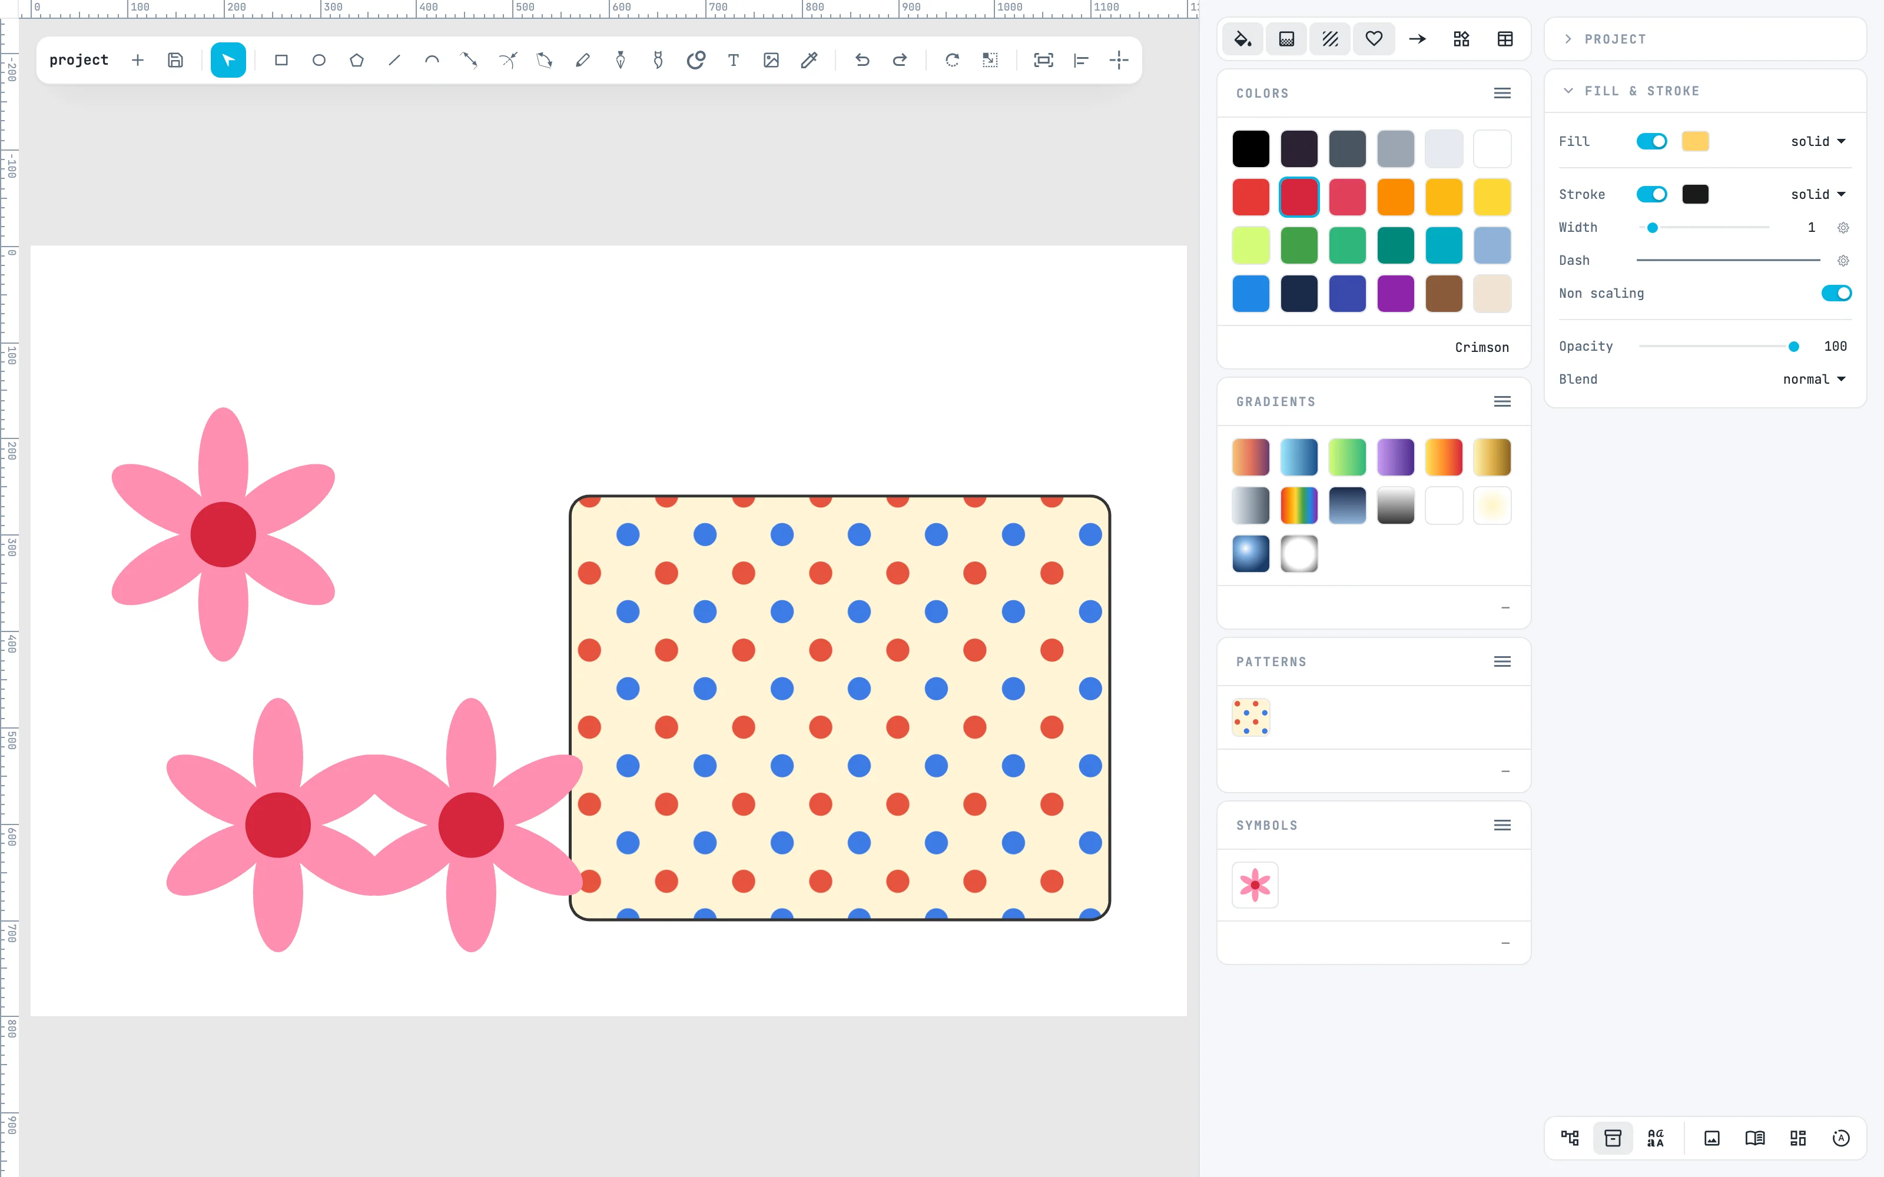Adjust the Opacity slider handle
1884x1177 pixels.
1794,347
